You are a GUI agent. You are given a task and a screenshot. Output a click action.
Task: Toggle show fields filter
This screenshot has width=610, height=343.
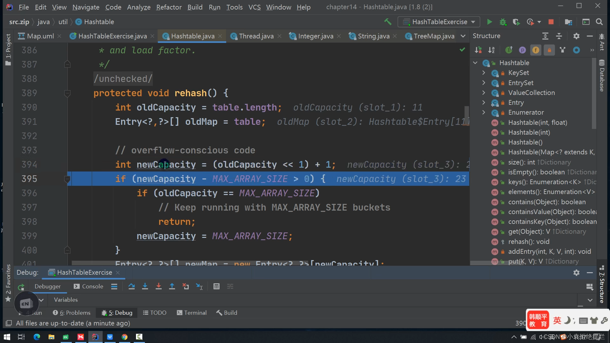[x=536, y=50]
